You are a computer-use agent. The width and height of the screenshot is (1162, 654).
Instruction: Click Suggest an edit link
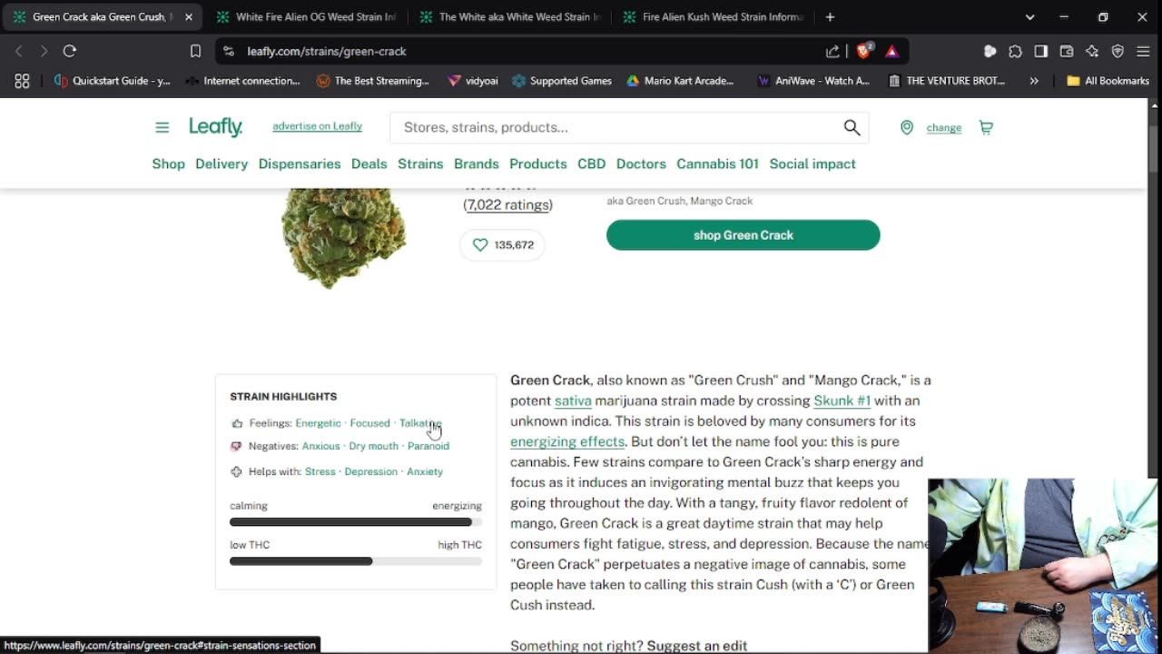(x=696, y=646)
